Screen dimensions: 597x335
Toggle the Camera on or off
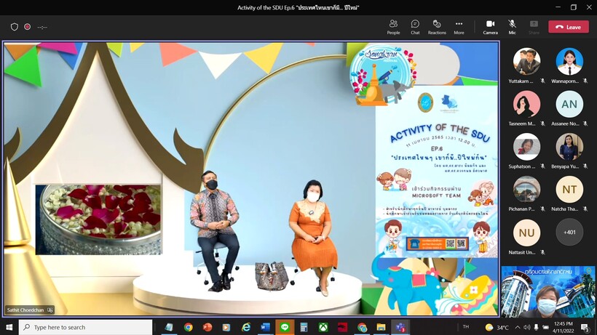pos(490,27)
